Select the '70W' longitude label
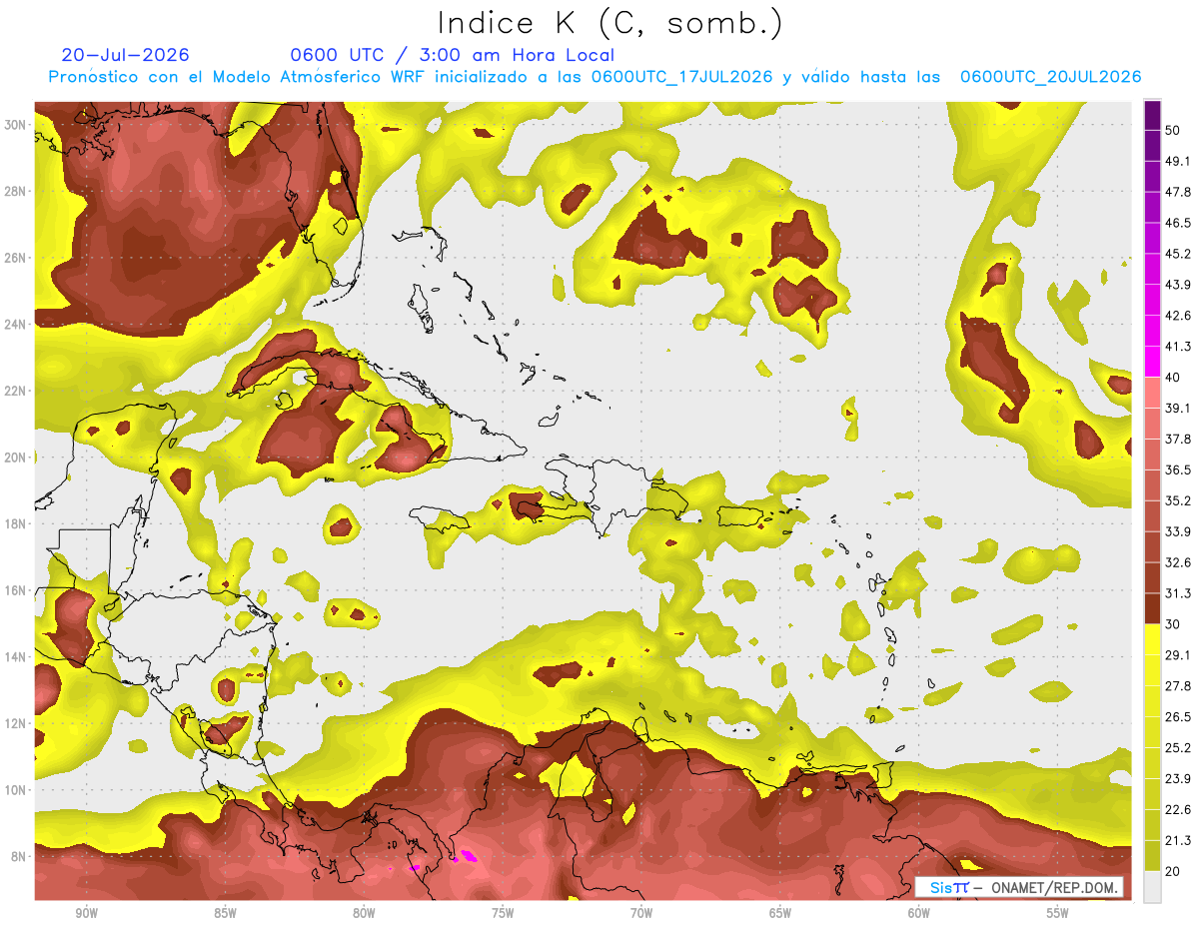Viewport: 1199px width, 926px height. pos(641,913)
